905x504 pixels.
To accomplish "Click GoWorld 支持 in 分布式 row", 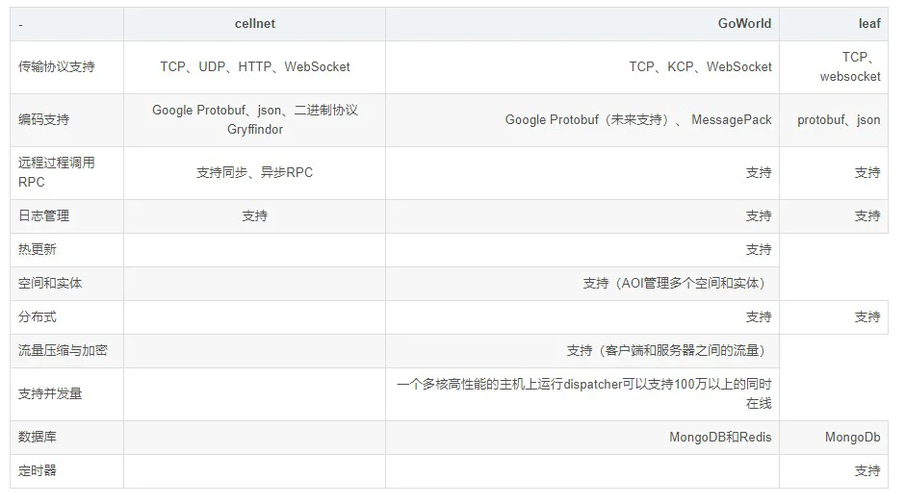I will [x=759, y=317].
